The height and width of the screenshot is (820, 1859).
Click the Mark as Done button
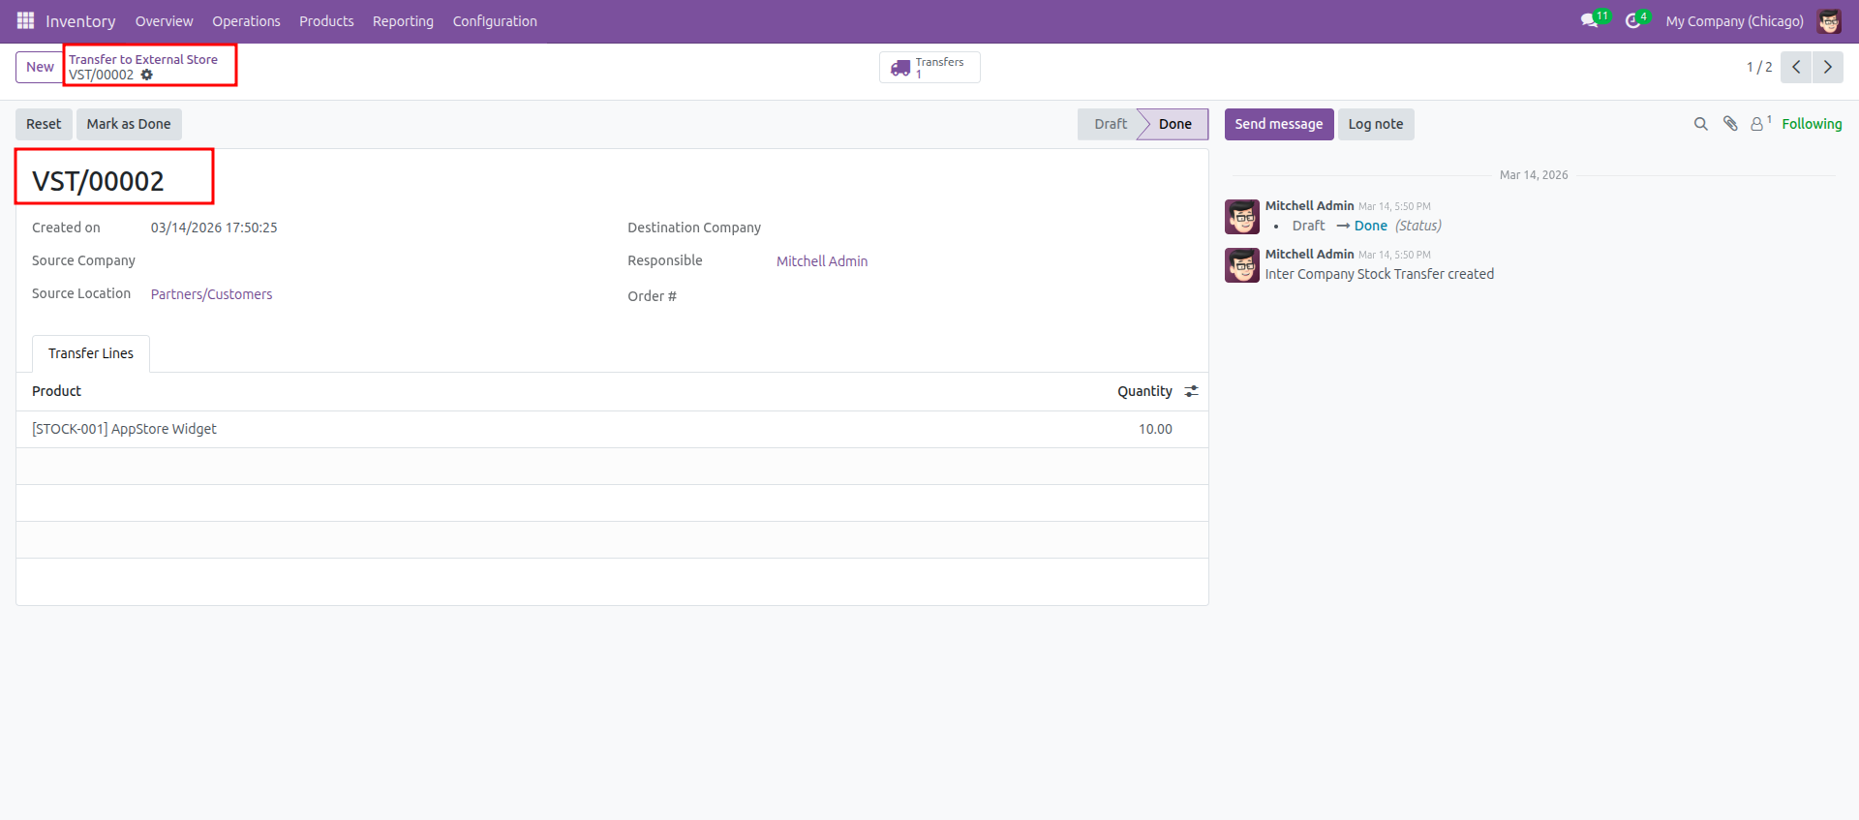129,124
